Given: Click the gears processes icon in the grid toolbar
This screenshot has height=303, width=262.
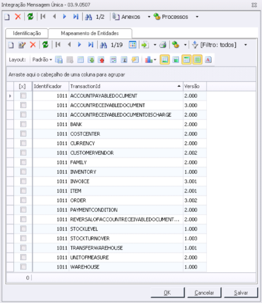Looking at the screenshot, I should [176, 45].
